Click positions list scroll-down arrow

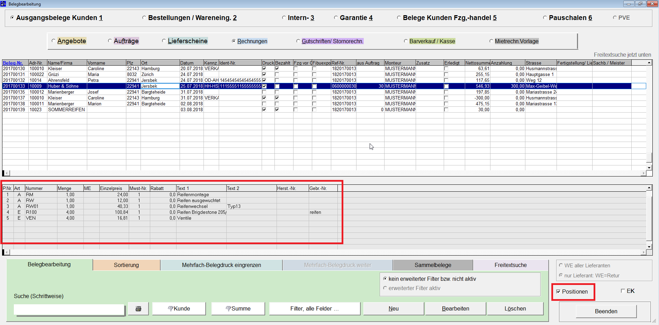(x=649, y=247)
